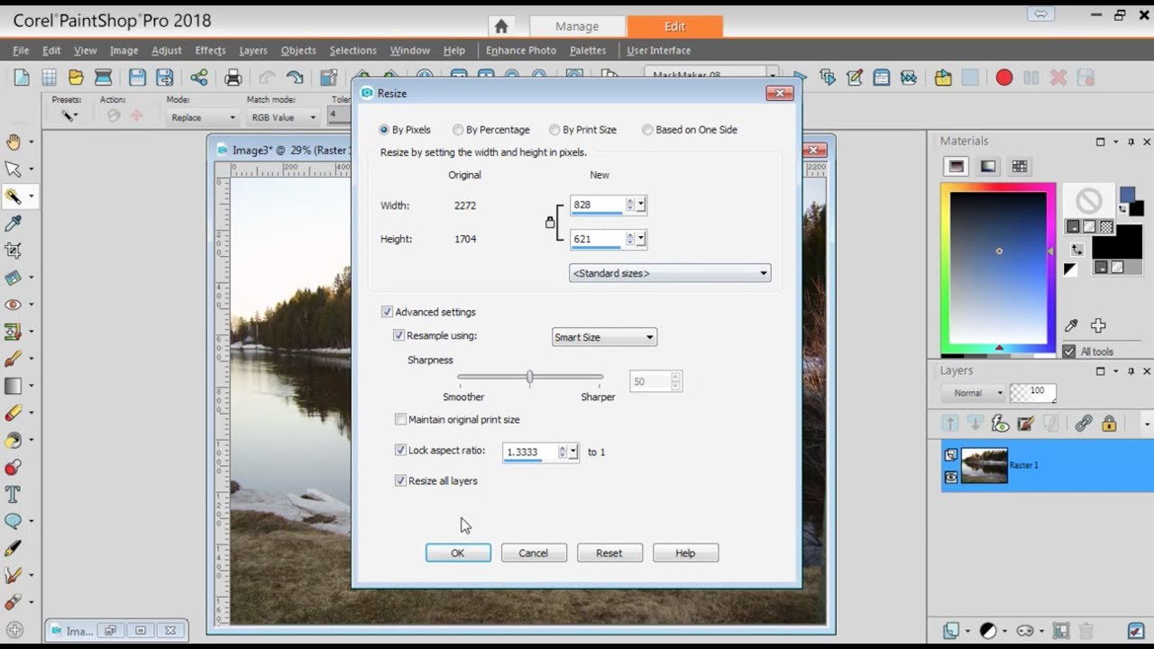
Task: Click OK to apply resize
Action: tap(458, 553)
